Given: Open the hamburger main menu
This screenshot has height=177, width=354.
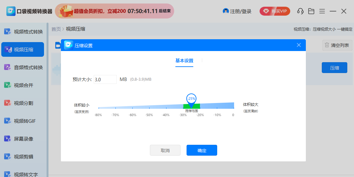Looking at the screenshot, I should (322, 11).
